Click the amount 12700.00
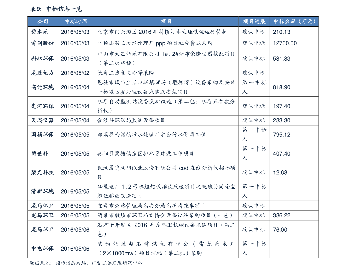This screenshot has height=272, width=341. (285, 43)
